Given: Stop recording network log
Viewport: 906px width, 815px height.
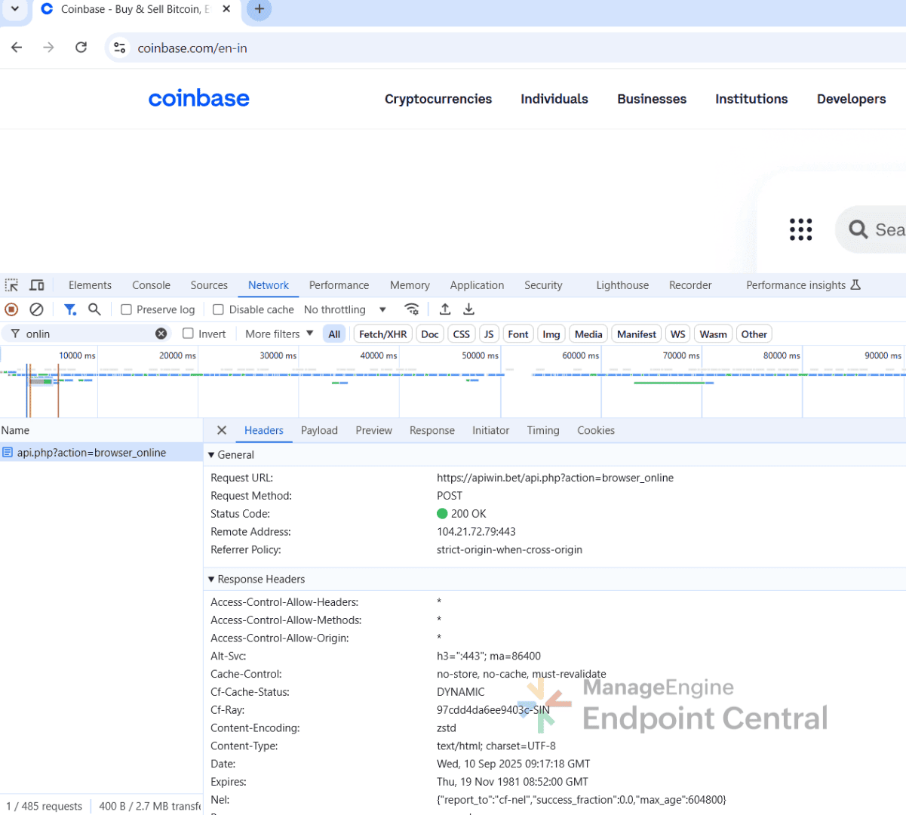Looking at the screenshot, I should pos(11,309).
